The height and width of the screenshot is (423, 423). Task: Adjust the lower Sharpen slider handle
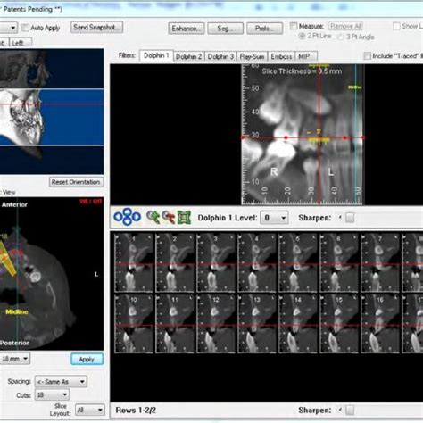pos(350,411)
